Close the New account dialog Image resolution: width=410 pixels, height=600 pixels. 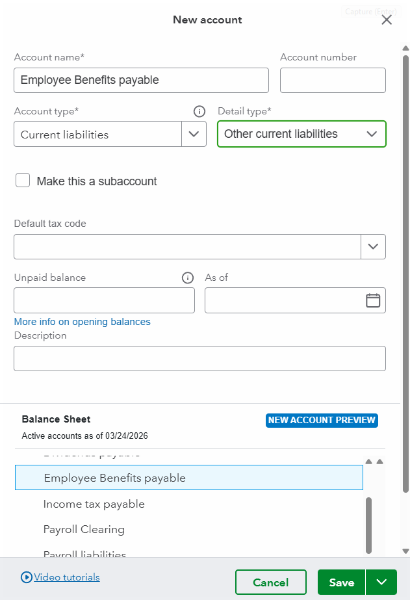(387, 20)
